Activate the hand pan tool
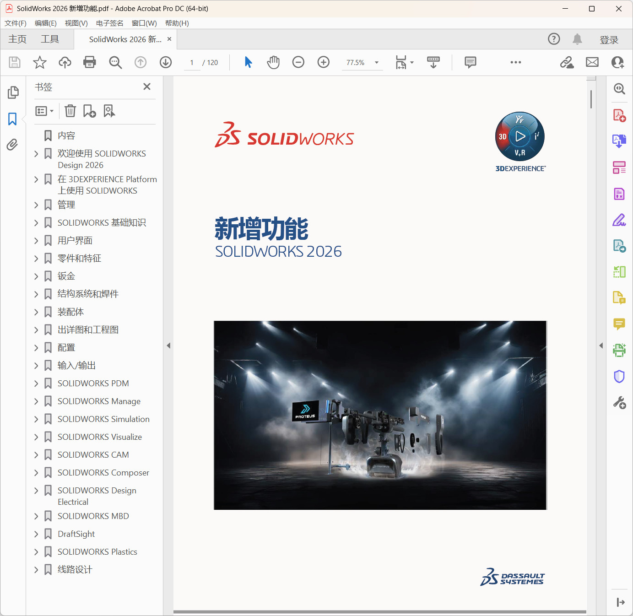Image resolution: width=633 pixels, height=616 pixels. (x=273, y=62)
